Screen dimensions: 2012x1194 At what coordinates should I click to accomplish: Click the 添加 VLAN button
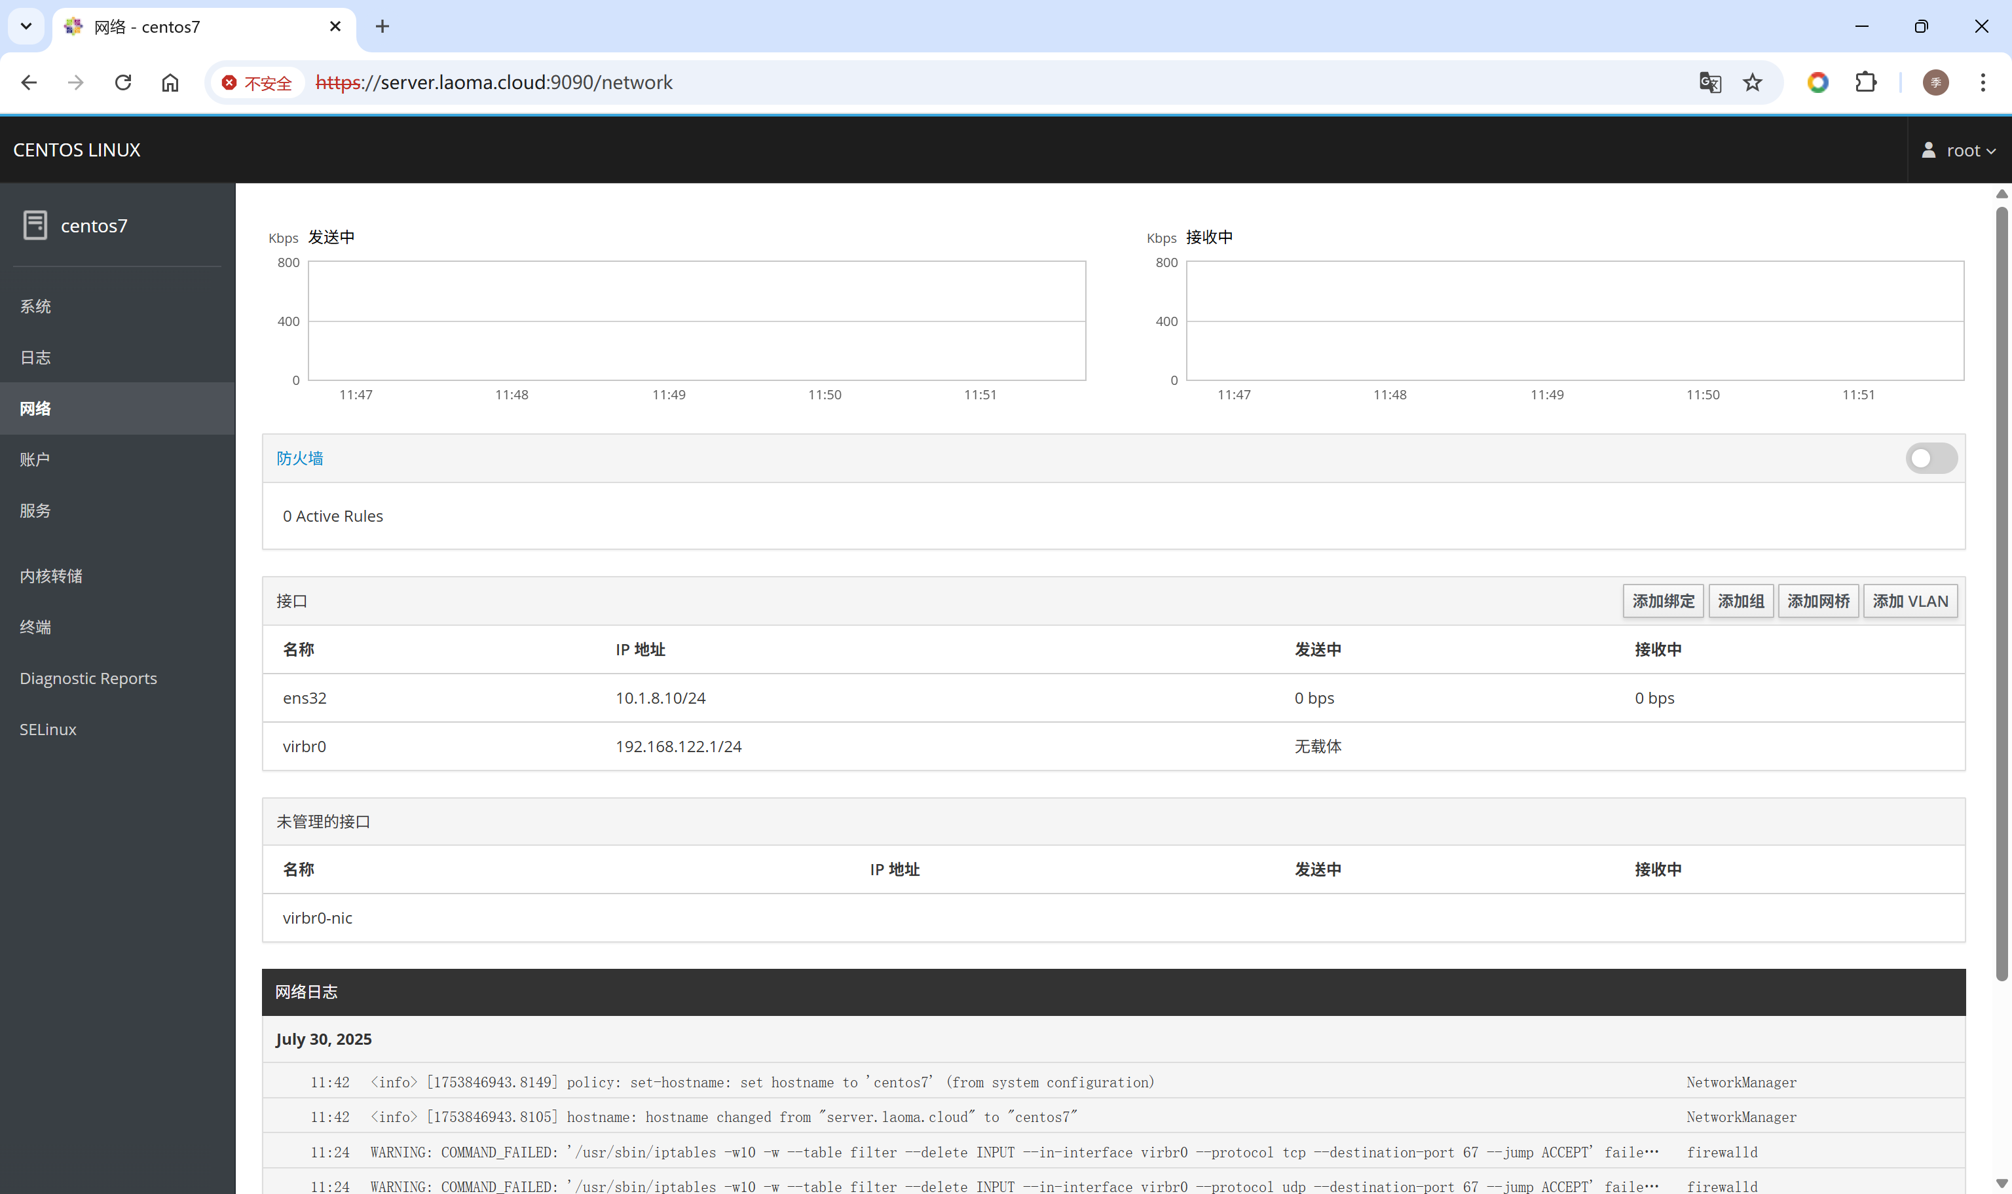(1910, 601)
